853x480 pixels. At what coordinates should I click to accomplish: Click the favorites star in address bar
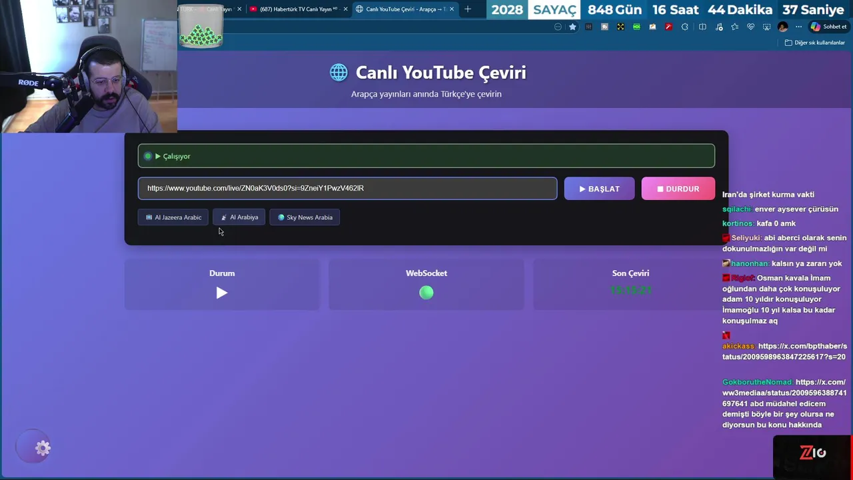click(572, 27)
